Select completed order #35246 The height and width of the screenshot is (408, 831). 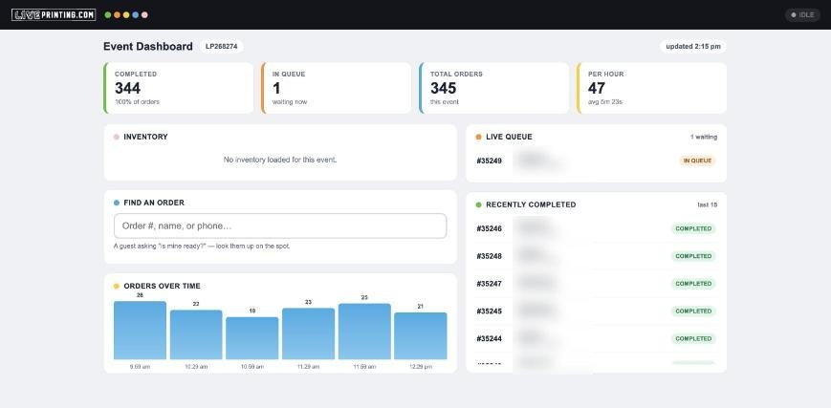(596, 229)
